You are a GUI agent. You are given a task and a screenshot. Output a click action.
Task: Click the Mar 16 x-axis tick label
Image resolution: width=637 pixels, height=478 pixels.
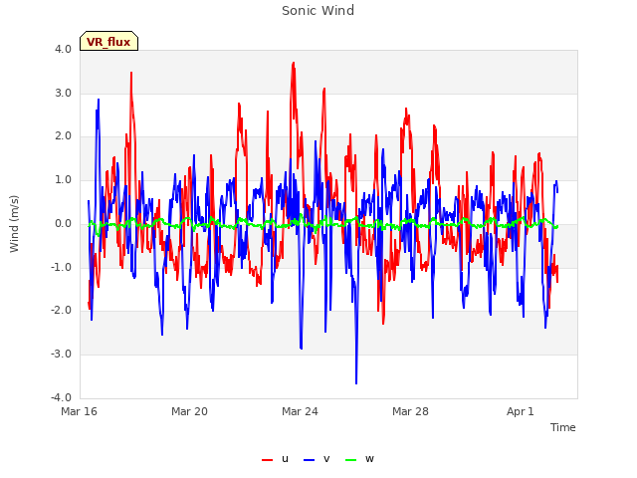[80, 411]
